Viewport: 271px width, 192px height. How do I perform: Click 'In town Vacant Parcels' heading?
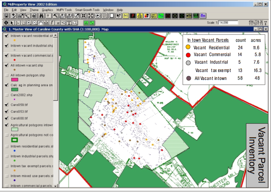208,40
